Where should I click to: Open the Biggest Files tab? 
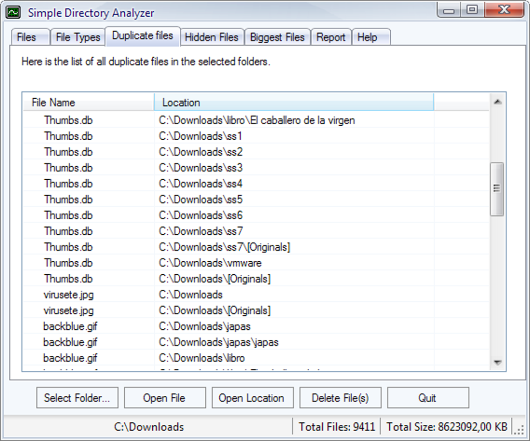click(x=277, y=37)
